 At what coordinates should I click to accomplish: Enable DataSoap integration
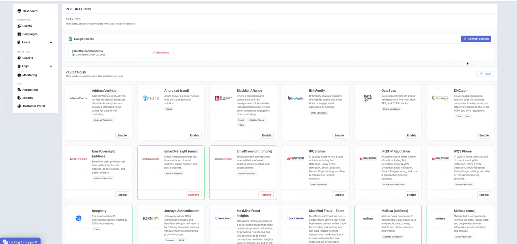(411, 135)
